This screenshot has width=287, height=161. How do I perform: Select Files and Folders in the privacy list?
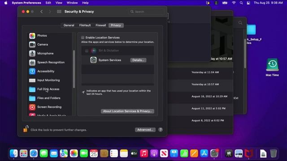pos(49,98)
